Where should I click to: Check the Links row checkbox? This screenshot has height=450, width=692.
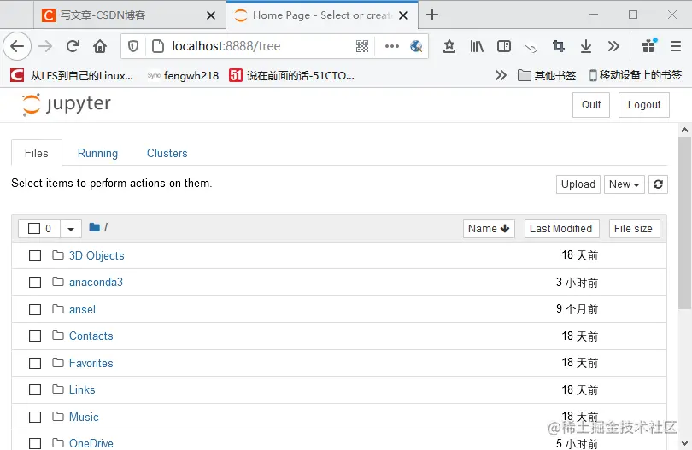point(35,390)
